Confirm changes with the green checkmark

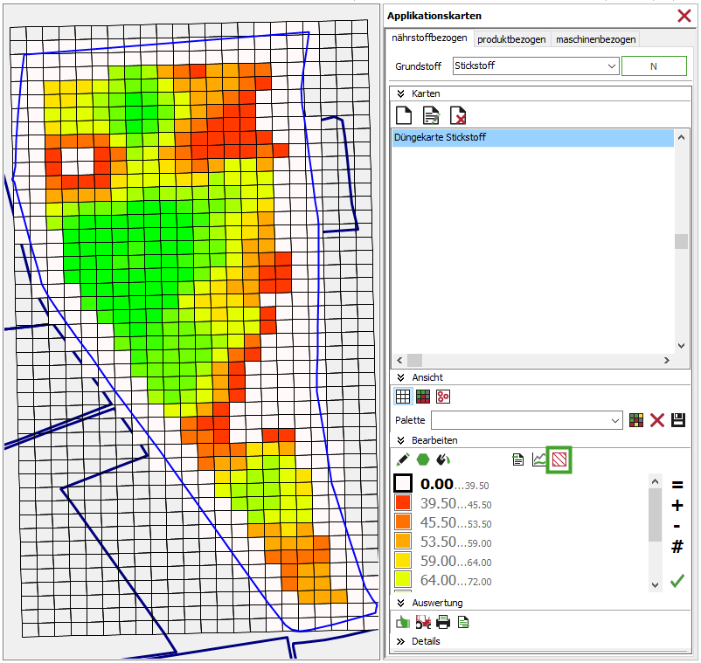[x=677, y=581]
